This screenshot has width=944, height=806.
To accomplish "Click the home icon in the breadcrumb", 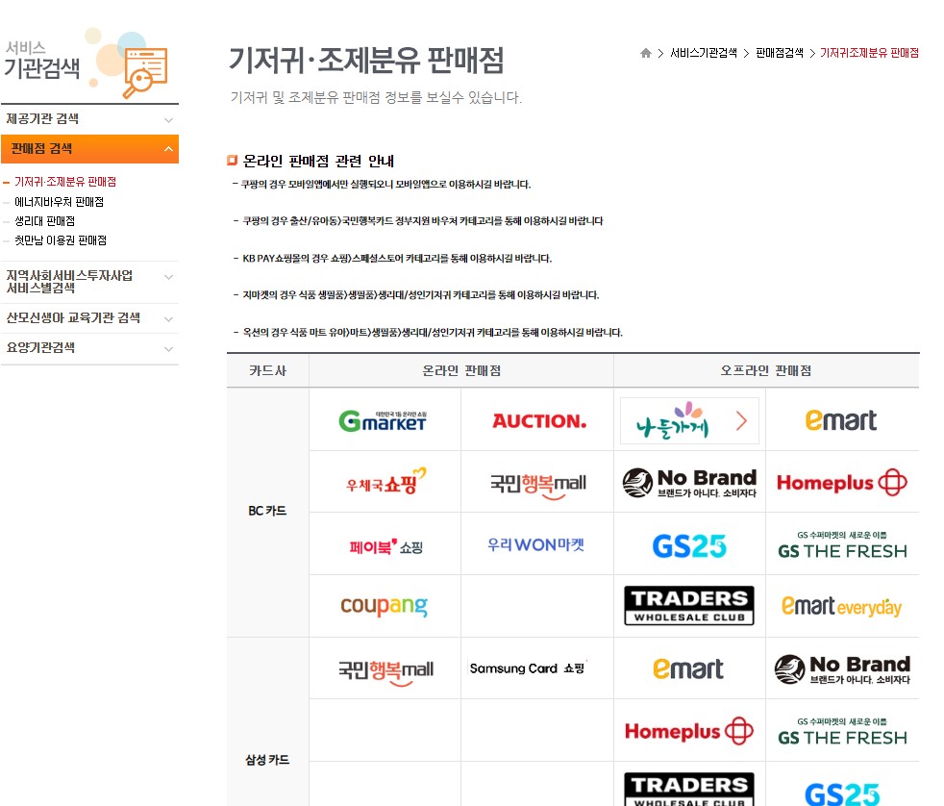I will tap(645, 54).
